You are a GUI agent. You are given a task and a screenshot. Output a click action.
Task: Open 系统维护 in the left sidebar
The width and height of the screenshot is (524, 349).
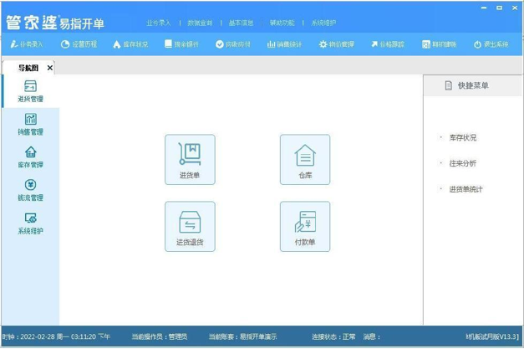(30, 223)
